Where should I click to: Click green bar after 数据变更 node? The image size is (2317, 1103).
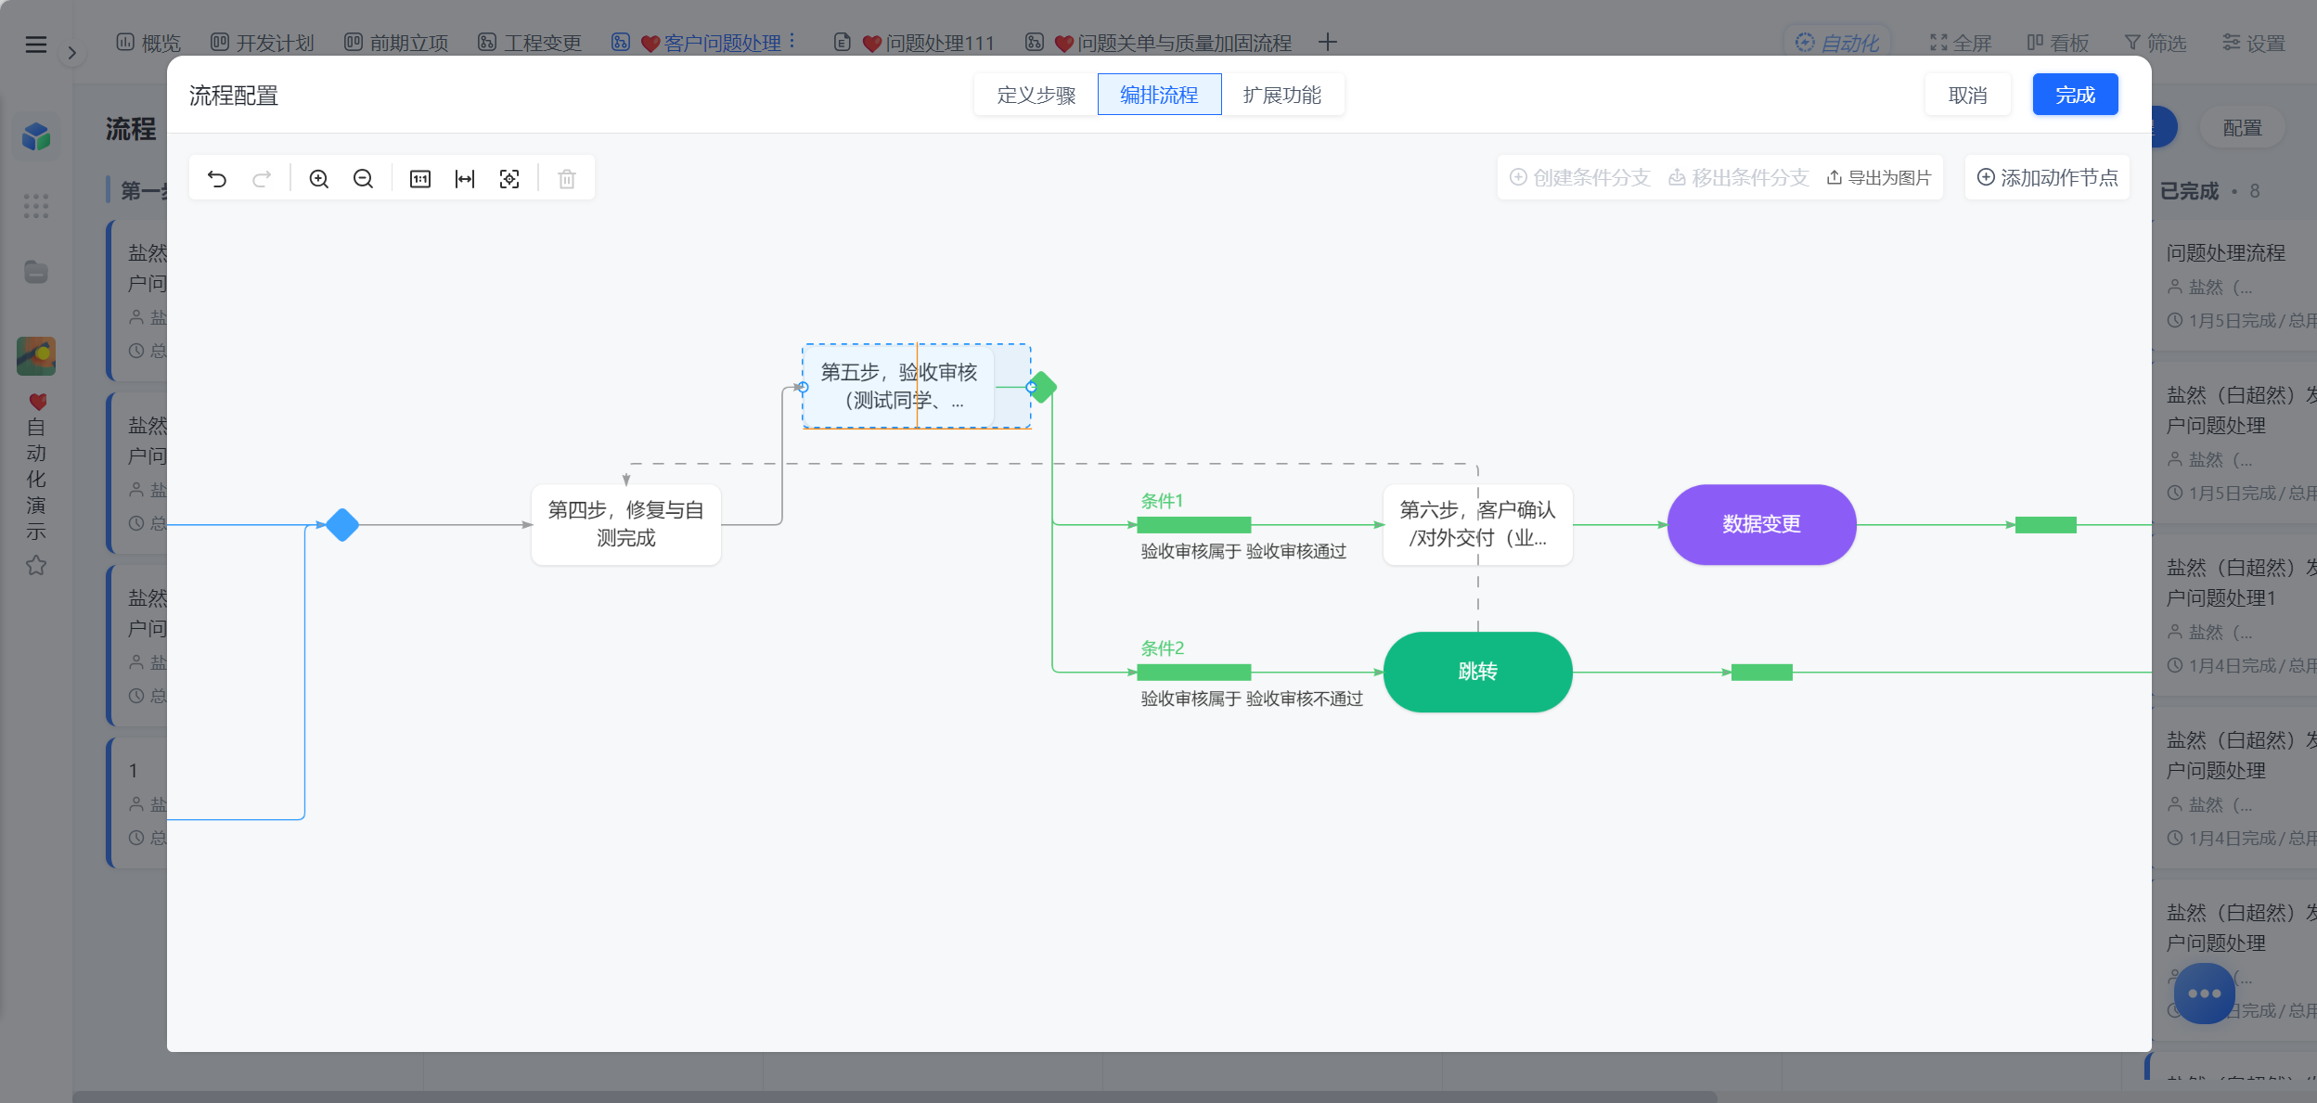coord(2045,525)
